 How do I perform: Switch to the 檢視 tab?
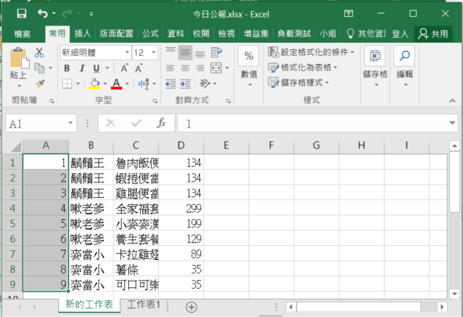click(226, 33)
